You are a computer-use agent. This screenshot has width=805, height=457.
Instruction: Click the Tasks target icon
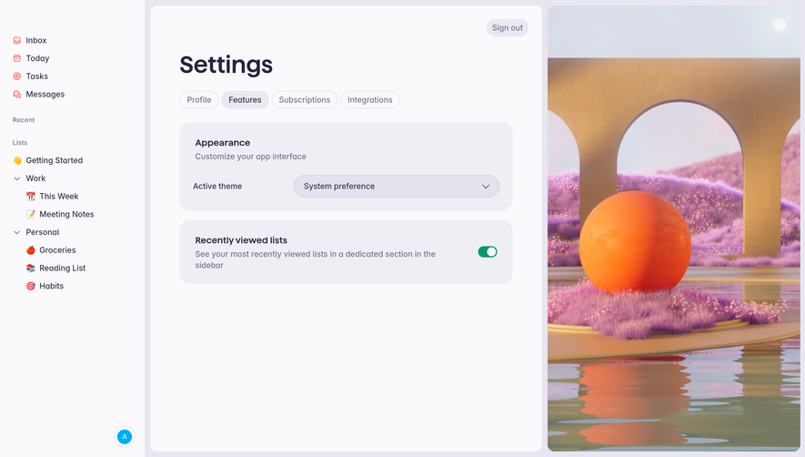pyautogui.click(x=17, y=76)
